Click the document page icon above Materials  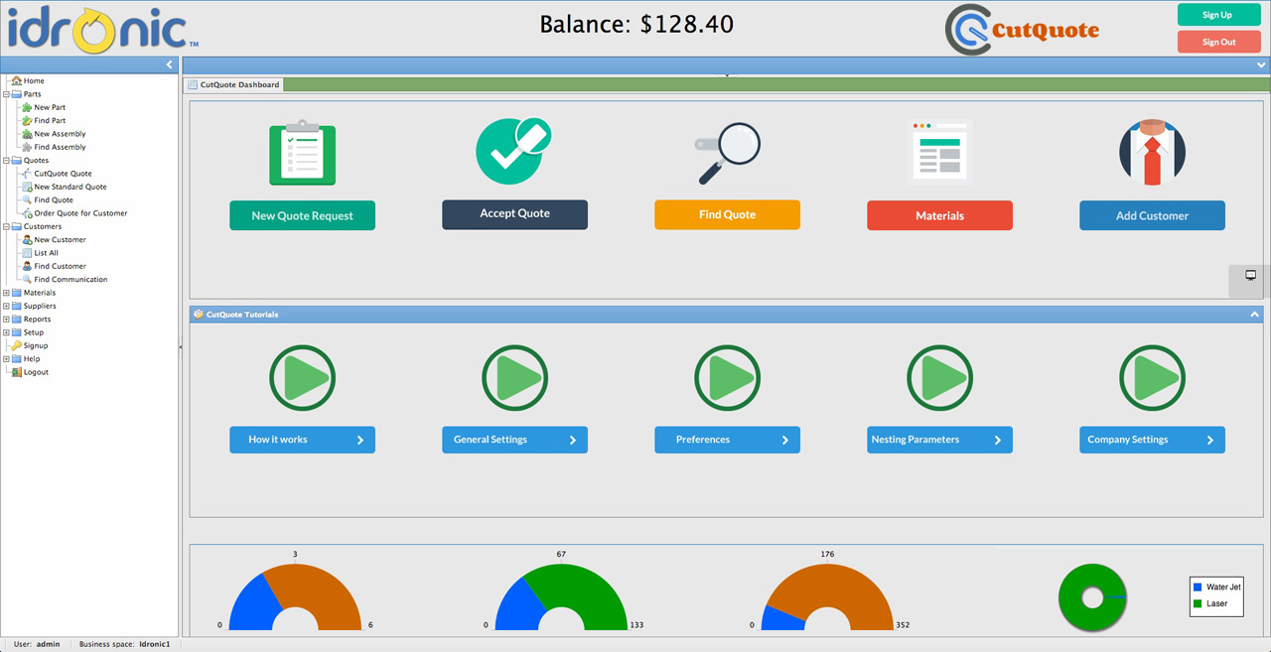point(939,152)
